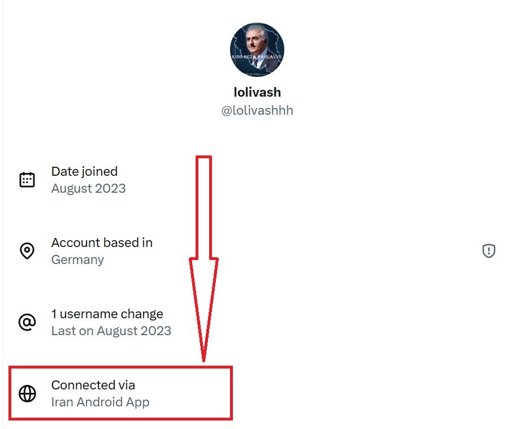Click the calendar icon beside Date joined
Image resolution: width=507 pixels, height=429 pixels.
click(27, 180)
